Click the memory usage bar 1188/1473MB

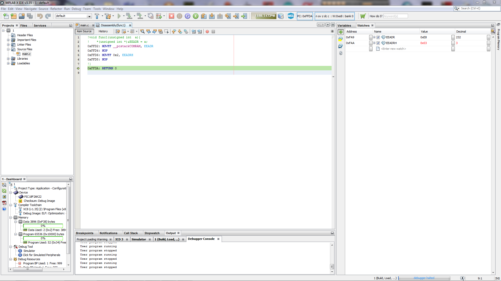[x=265, y=16]
